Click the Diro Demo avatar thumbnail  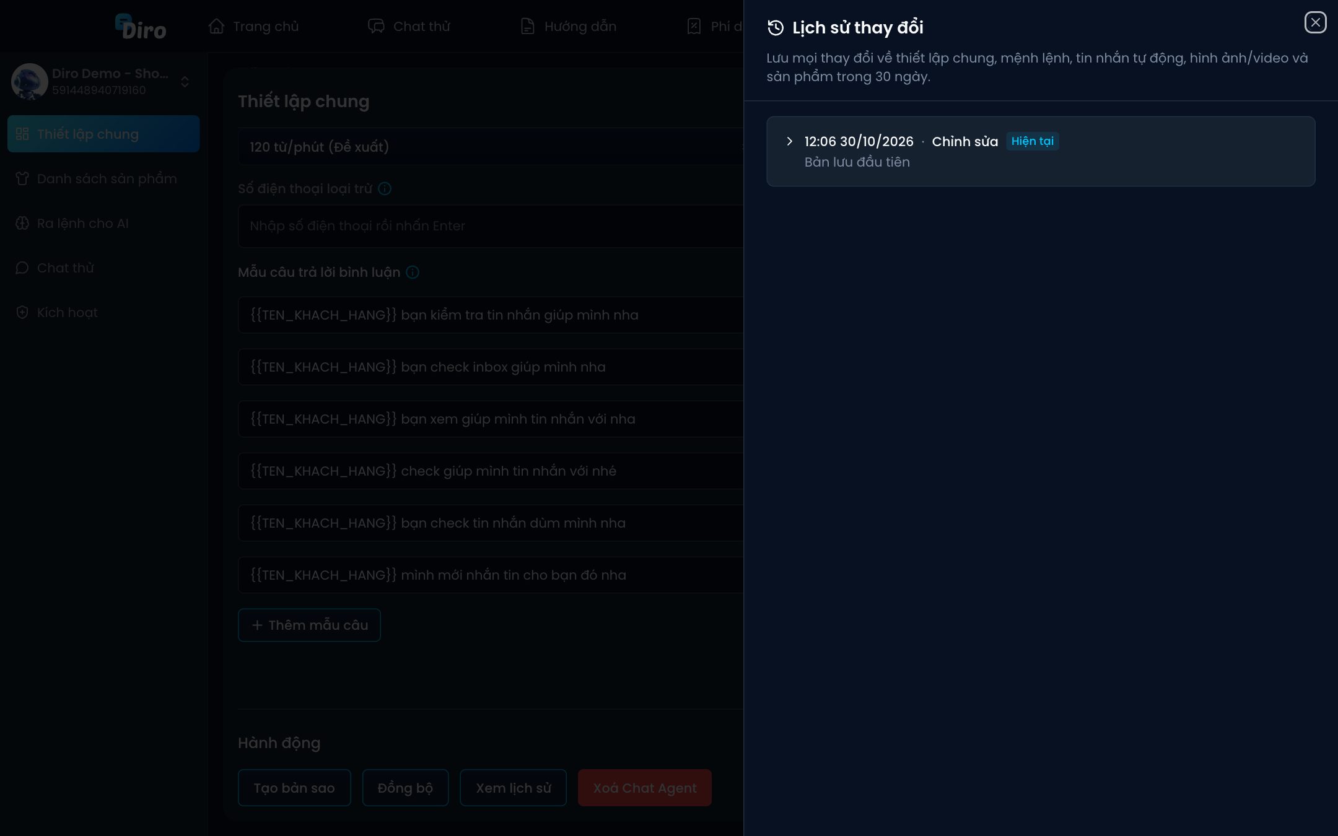click(29, 81)
